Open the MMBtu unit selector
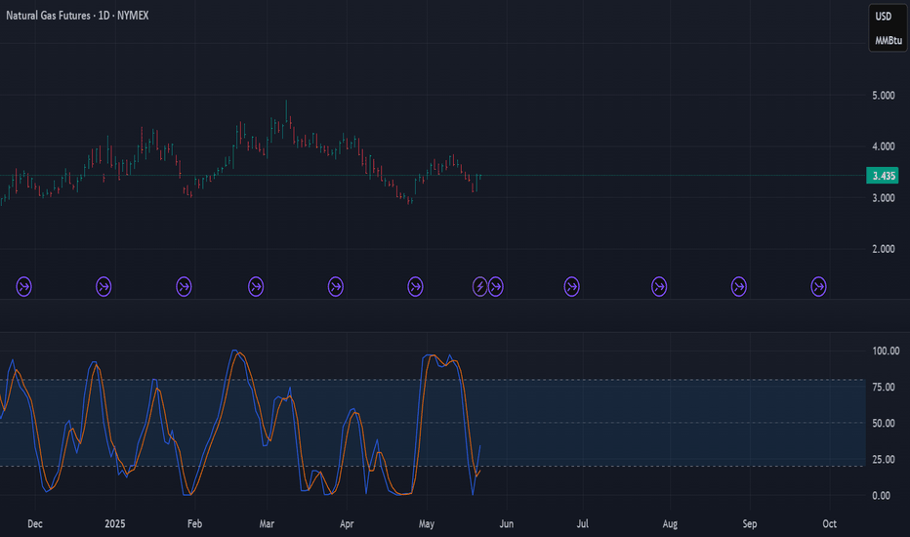The width and height of the screenshot is (910, 537). [x=889, y=41]
